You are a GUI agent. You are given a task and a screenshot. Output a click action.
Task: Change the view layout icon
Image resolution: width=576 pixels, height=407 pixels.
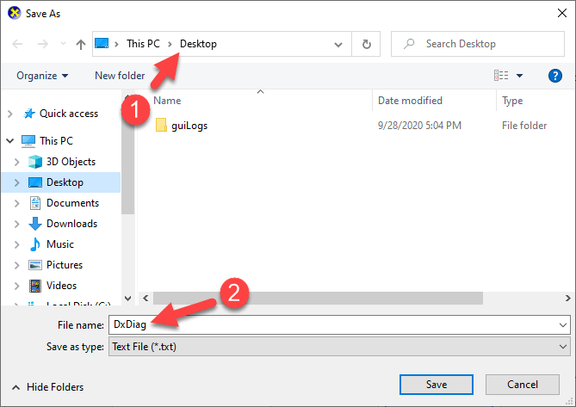[501, 76]
